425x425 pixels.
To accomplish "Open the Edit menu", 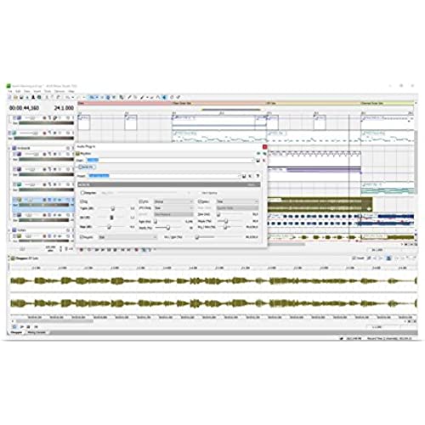I will (x=18, y=91).
